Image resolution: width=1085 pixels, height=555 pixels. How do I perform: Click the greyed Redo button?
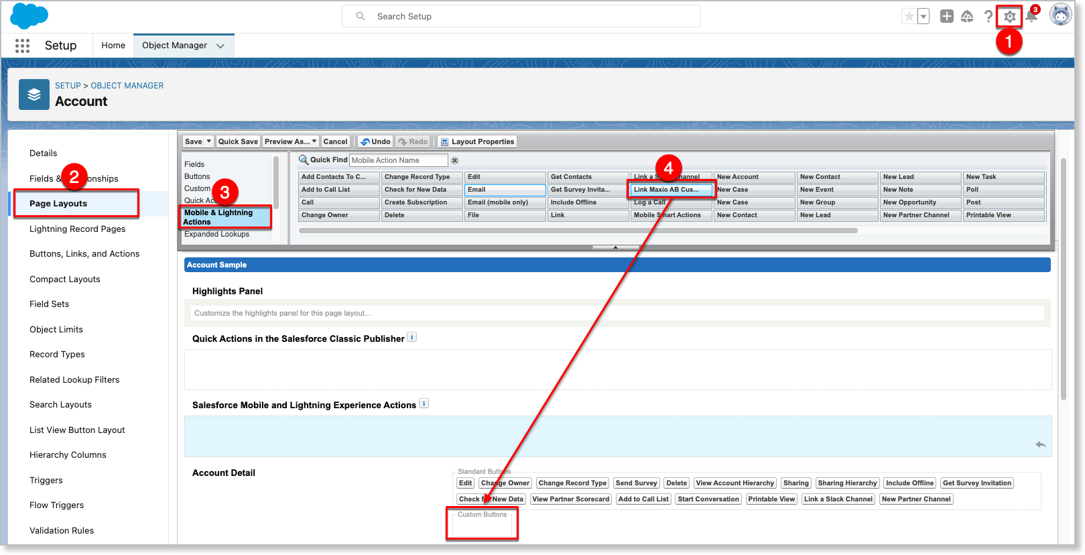tap(413, 141)
